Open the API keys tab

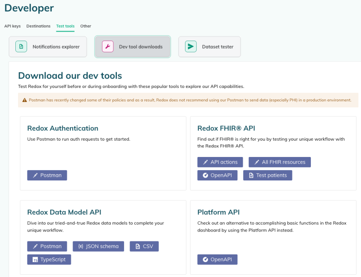click(13, 26)
